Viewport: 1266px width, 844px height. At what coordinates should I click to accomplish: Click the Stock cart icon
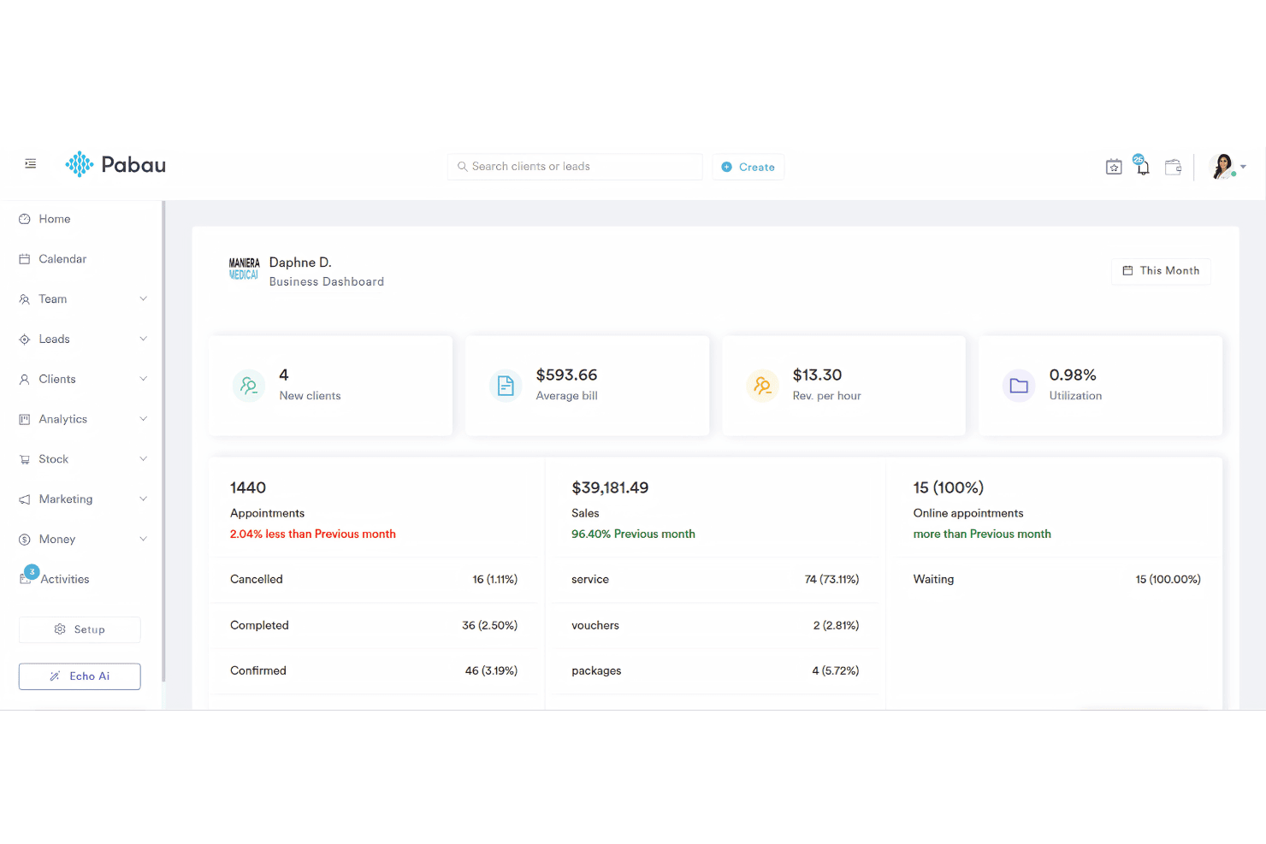(25, 459)
